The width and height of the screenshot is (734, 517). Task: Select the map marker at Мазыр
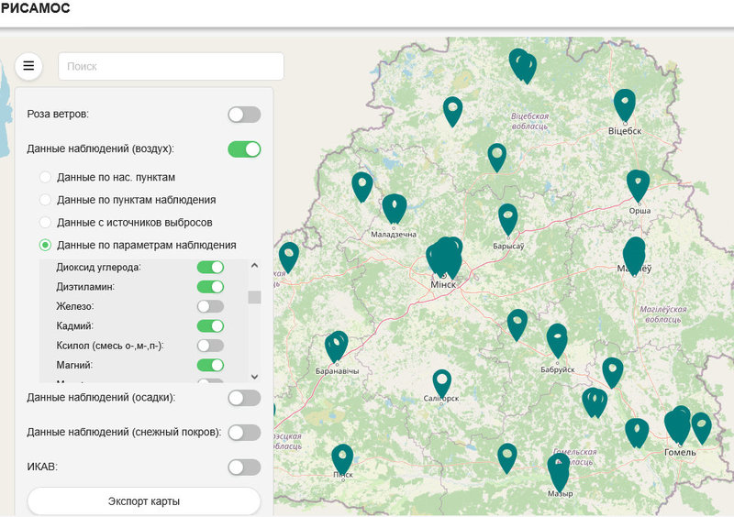[x=559, y=470]
